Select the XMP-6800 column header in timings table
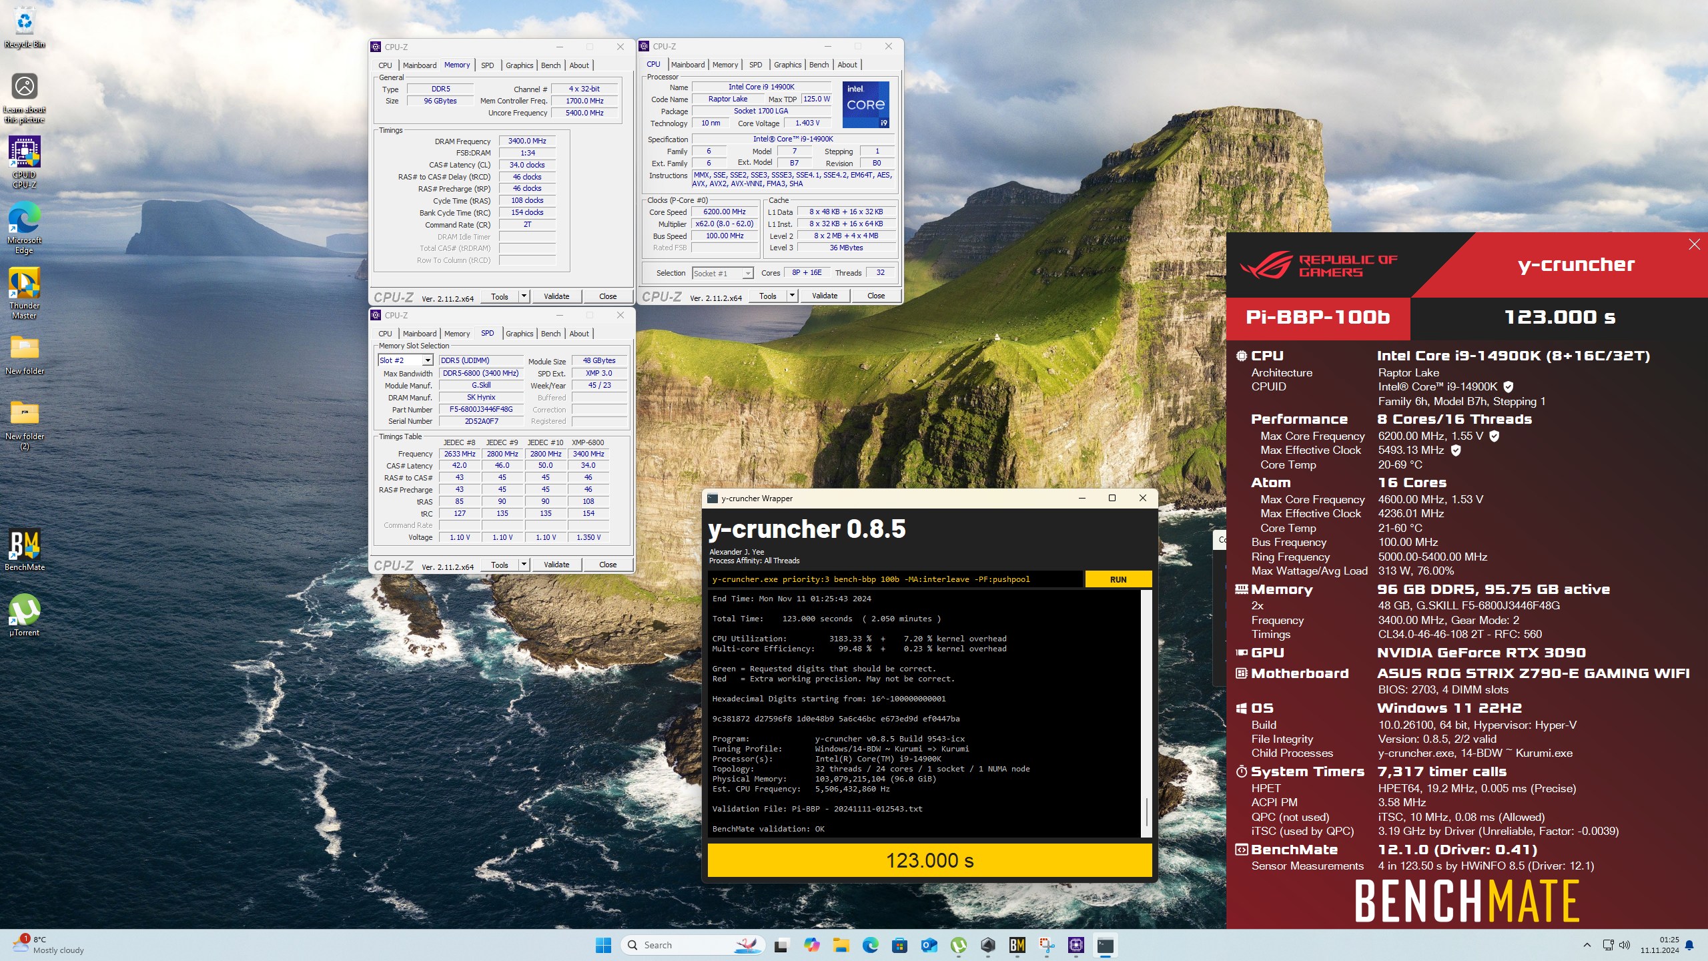1708x961 pixels. coord(588,442)
